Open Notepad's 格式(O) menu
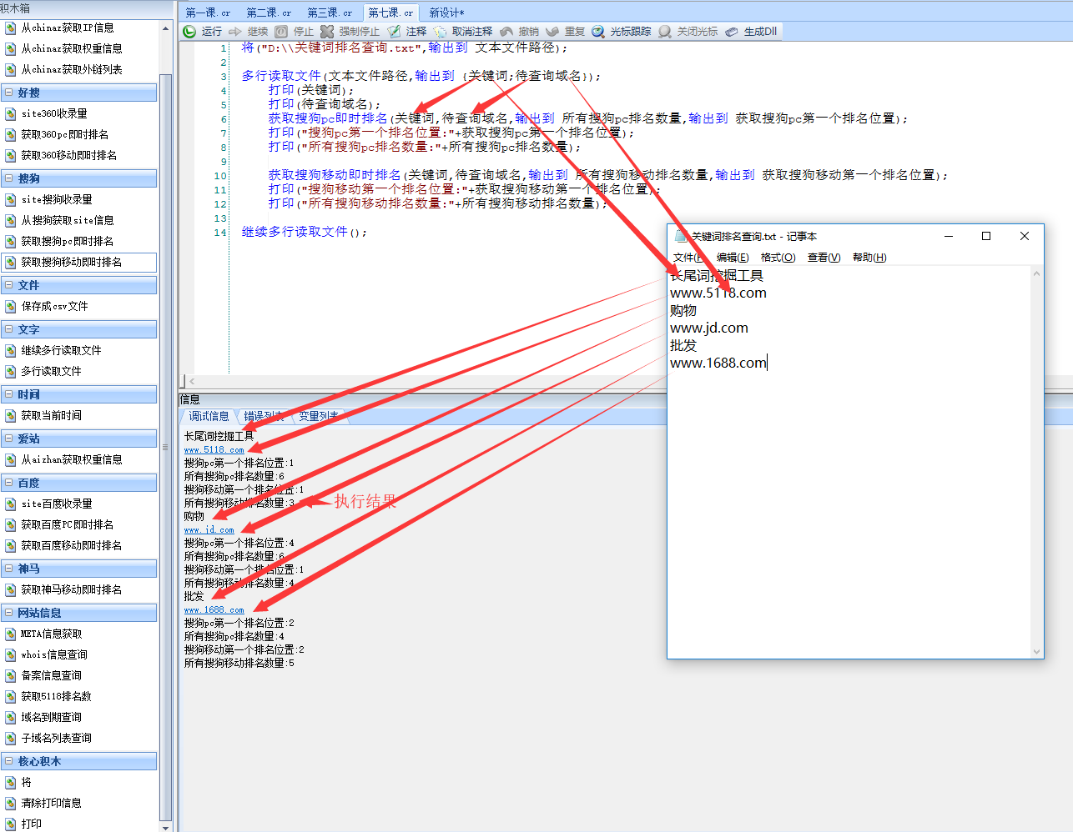Viewport: 1073px width, 832px height. [778, 258]
